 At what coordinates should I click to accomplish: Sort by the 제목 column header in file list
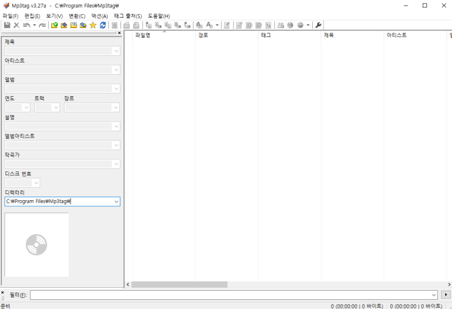pos(353,35)
